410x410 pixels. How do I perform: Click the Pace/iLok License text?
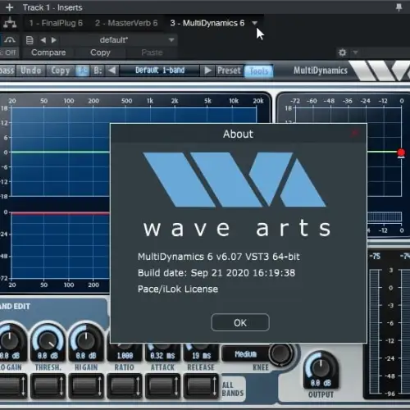178,289
